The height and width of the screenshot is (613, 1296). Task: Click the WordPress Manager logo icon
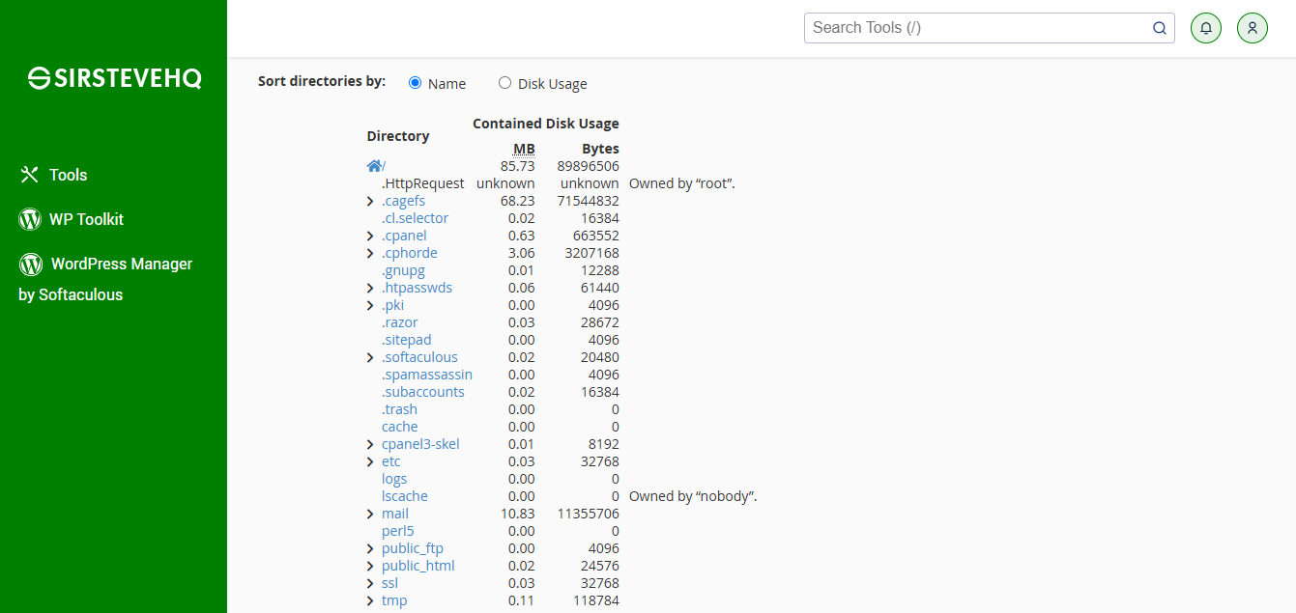pos(31,264)
